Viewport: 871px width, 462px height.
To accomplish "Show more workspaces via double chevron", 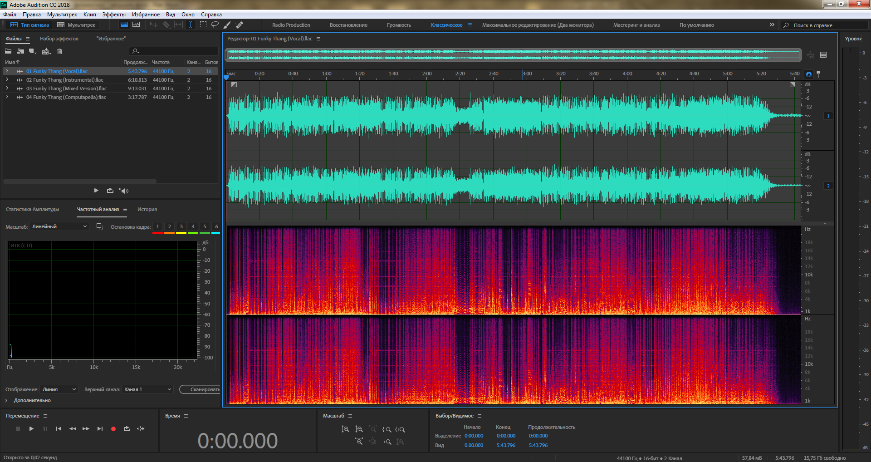I will [772, 25].
